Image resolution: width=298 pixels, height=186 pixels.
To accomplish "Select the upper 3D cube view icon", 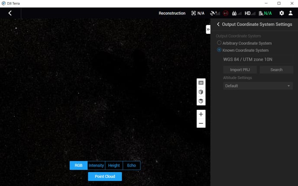I will coord(201,92).
